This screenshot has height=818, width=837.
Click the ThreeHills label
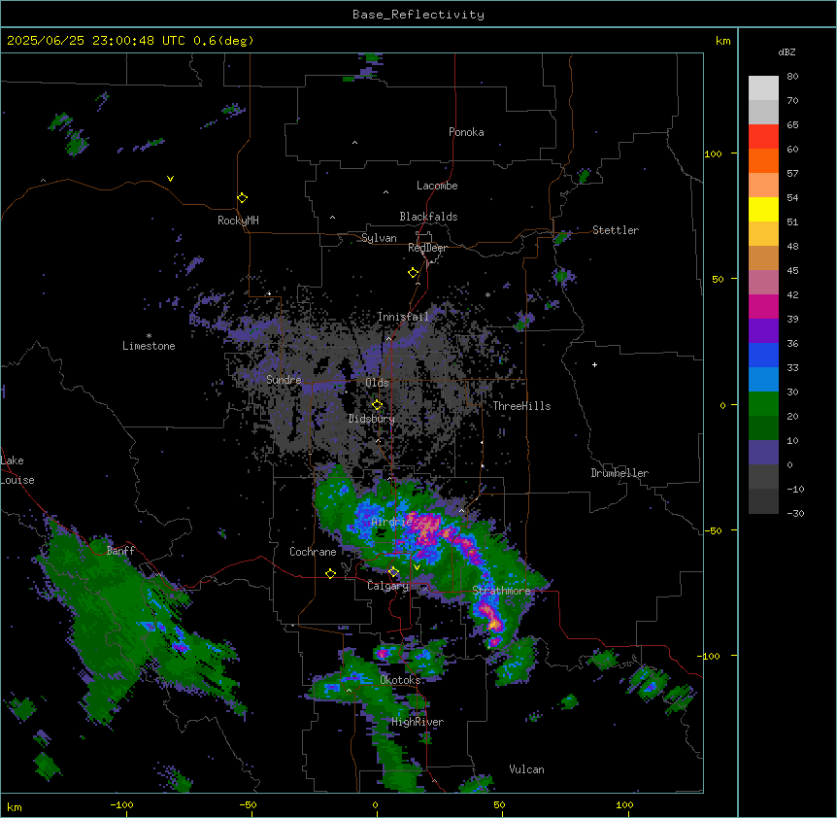tap(521, 406)
